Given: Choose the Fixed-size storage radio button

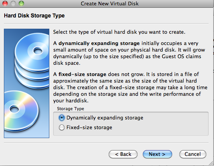Looking at the screenshot, I should coord(61,128).
